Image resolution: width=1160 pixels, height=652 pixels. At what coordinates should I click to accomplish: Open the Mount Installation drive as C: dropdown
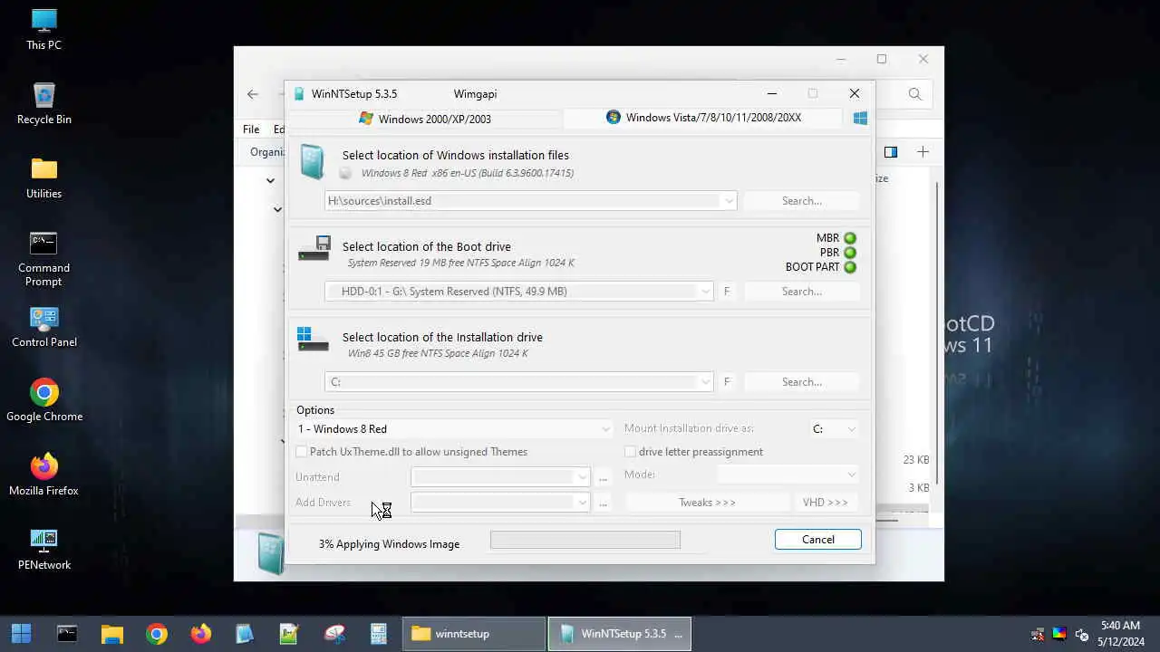click(x=834, y=429)
